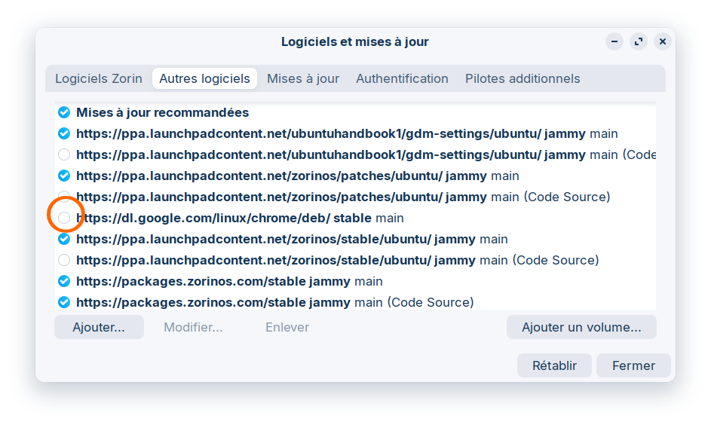The image size is (711, 425).
Task: Enable the zorinos/patches Code Source checkbox
Action: click(64, 197)
